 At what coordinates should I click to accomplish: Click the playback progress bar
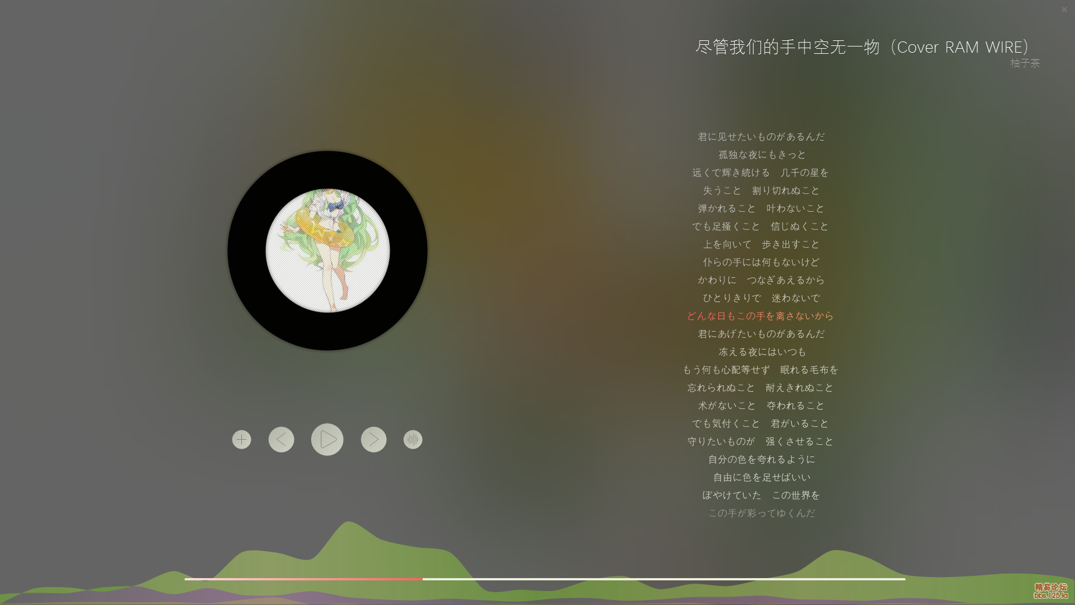[545, 579]
